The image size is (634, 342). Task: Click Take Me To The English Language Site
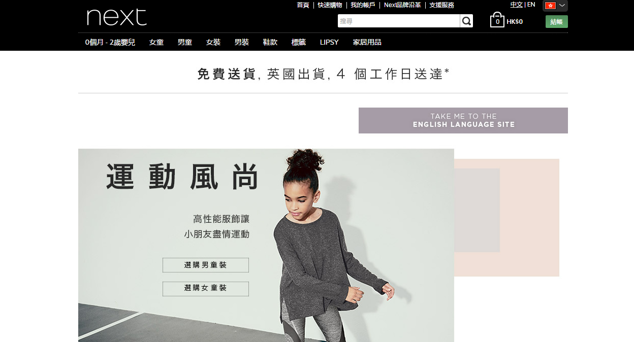click(463, 121)
